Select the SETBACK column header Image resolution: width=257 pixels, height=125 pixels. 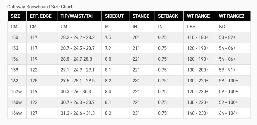(169, 16)
